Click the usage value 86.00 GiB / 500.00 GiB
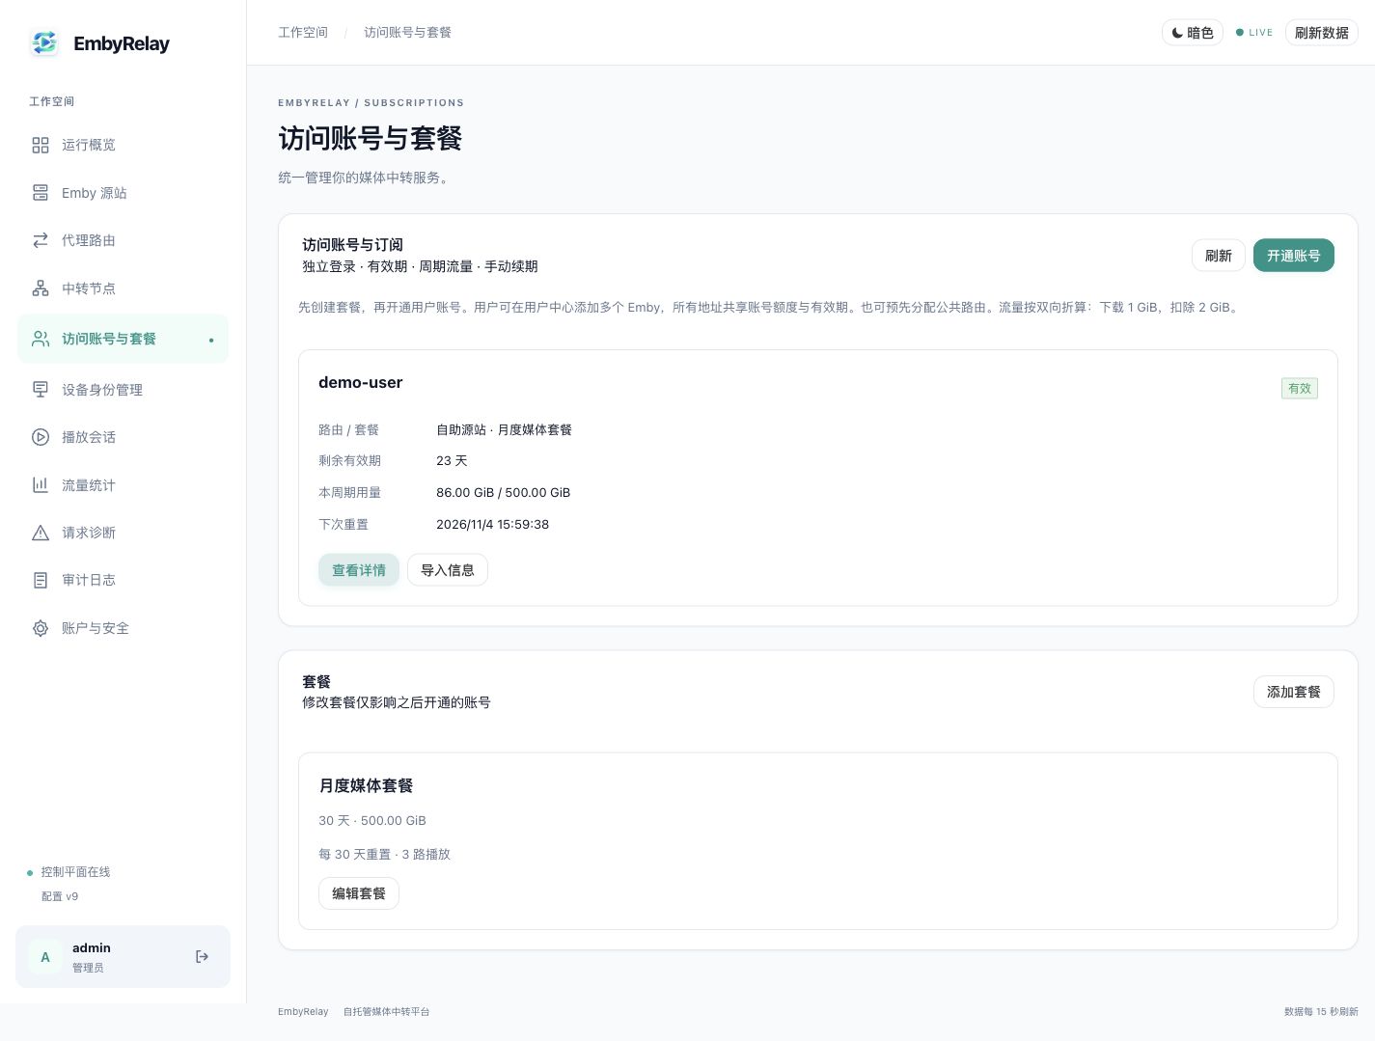Image resolution: width=1375 pixels, height=1041 pixels. coord(504,493)
